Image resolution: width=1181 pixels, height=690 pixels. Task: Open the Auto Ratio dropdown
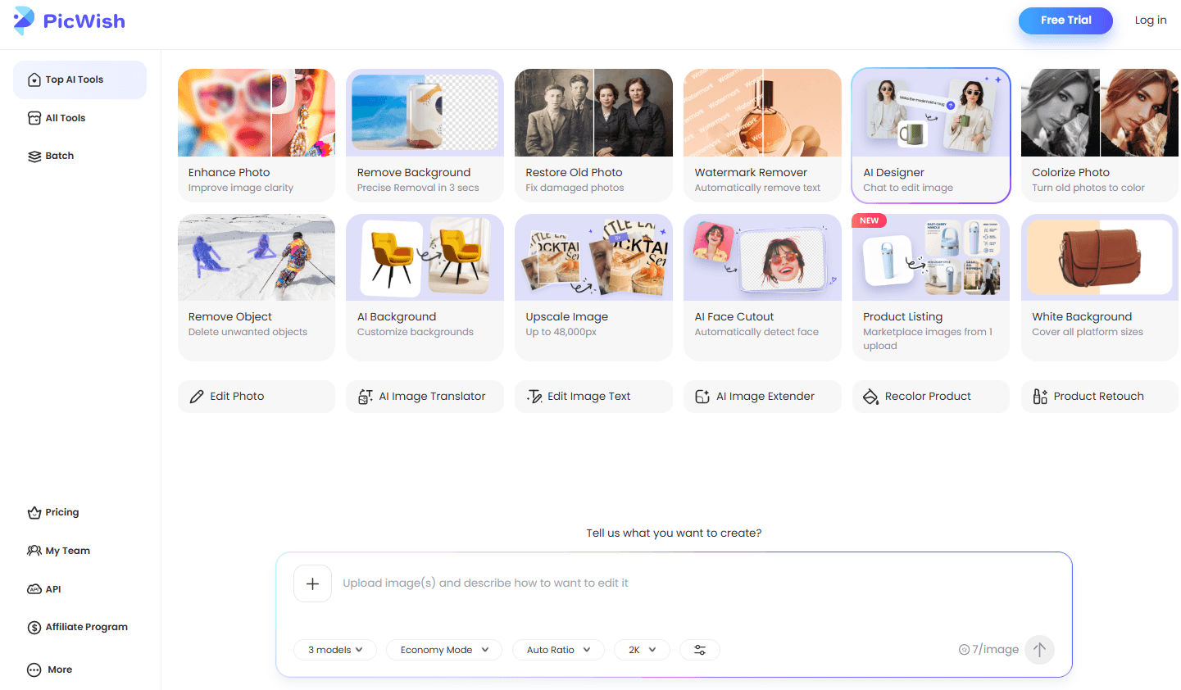pos(558,650)
